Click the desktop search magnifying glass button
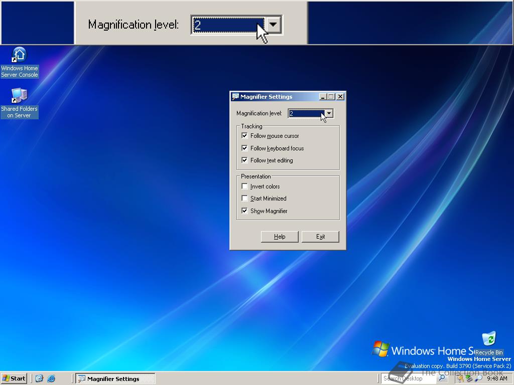This screenshot has width=514, height=385. 442,378
